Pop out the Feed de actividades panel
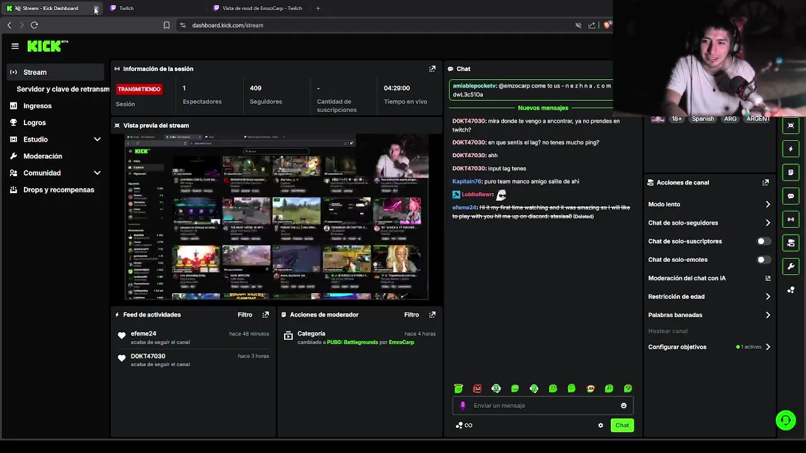The height and width of the screenshot is (453, 806). point(265,315)
